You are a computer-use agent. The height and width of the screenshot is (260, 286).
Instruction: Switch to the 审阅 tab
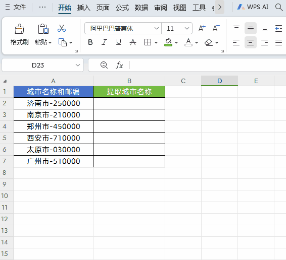pyautogui.click(x=161, y=8)
